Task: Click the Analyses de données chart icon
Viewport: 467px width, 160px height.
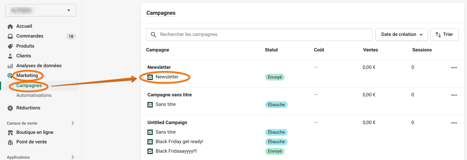Action: tap(10, 66)
